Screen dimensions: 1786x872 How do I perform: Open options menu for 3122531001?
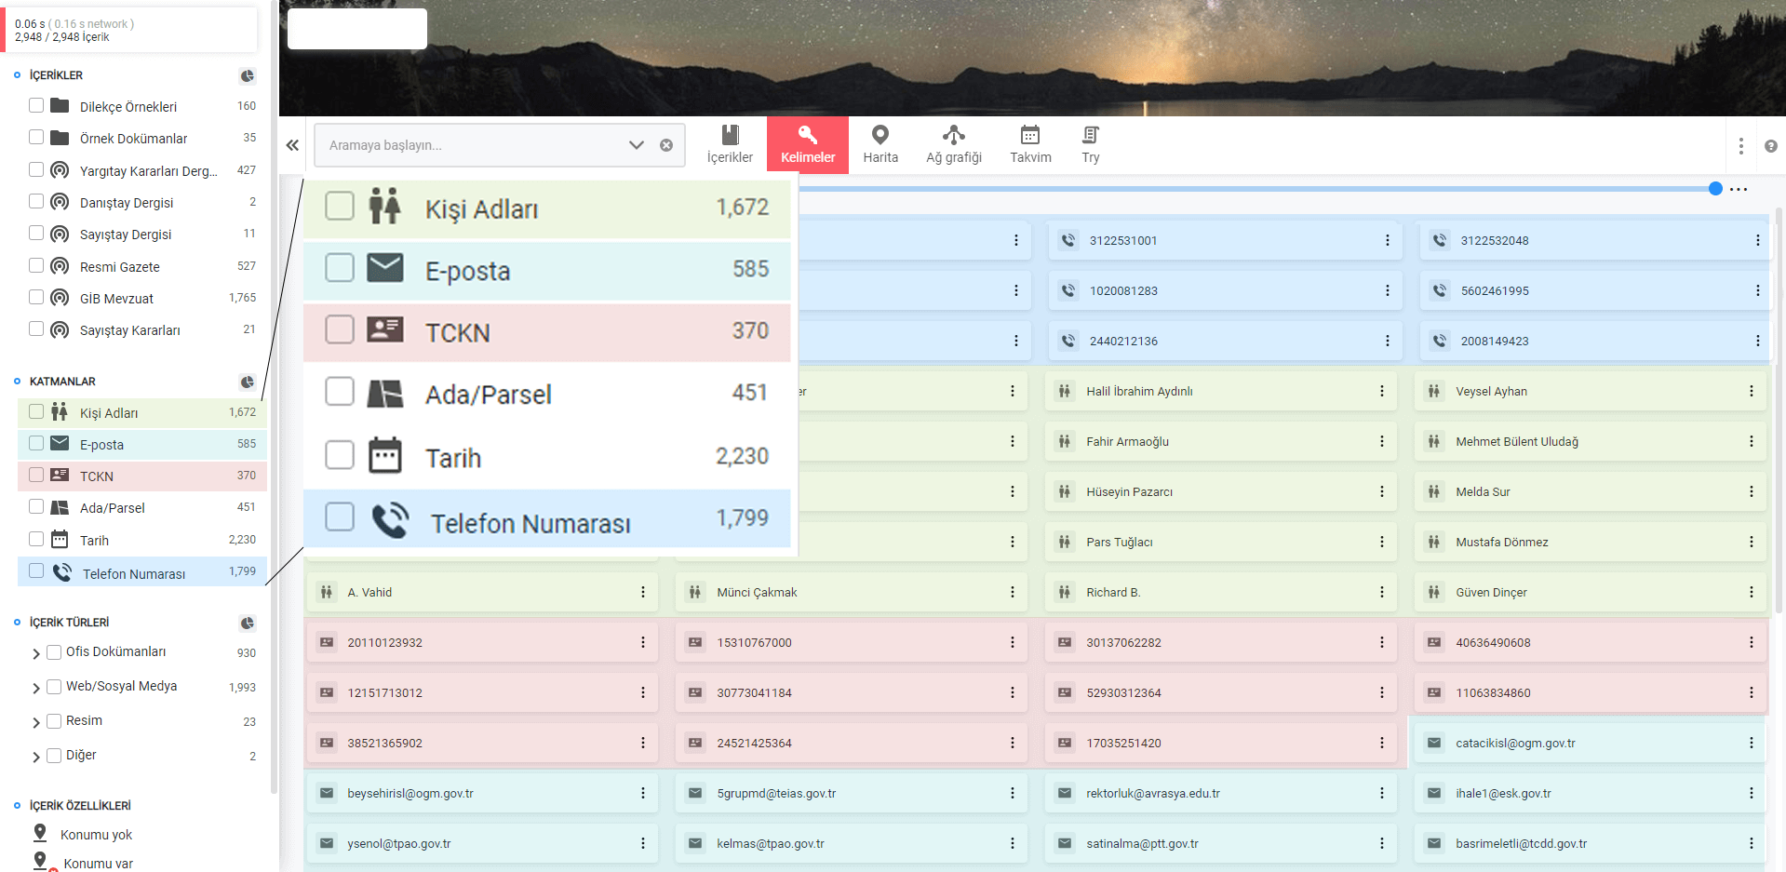tap(1387, 240)
